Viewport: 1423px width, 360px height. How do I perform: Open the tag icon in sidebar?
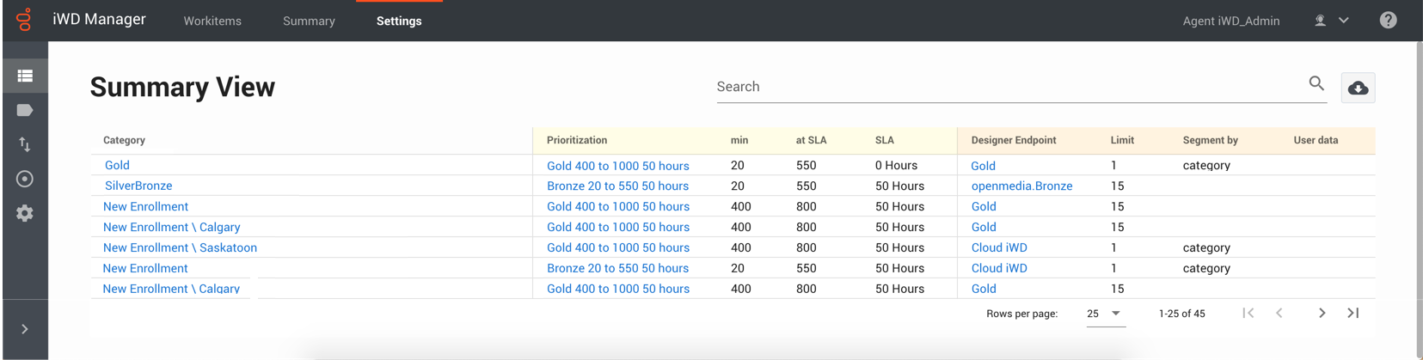click(25, 110)
